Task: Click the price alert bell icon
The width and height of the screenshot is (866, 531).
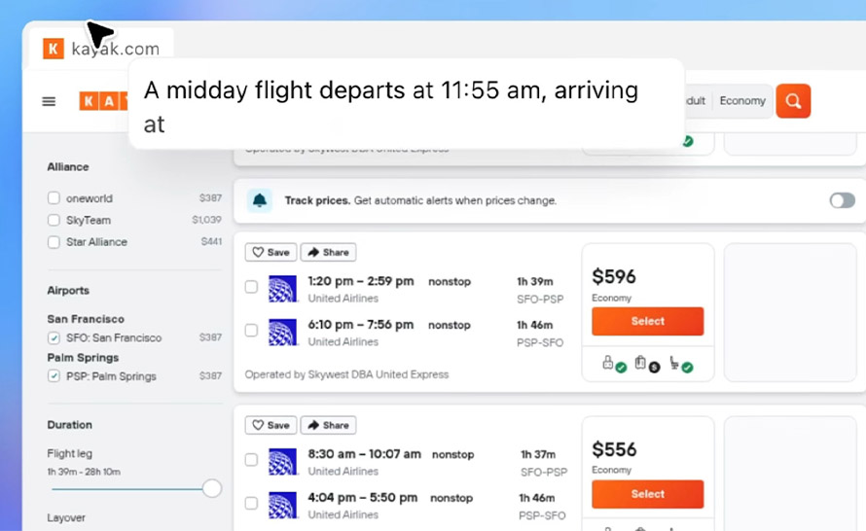Action: [260, 200]
